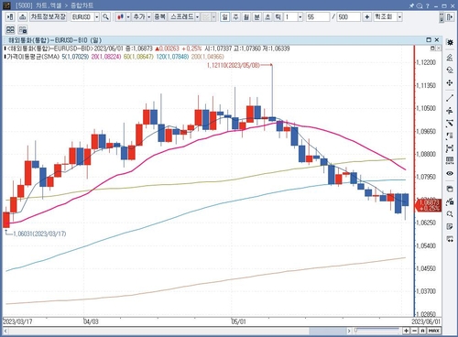Click the swap arrows icon at sidebar bottom
Image resolution: width=458 pixels, height=337 pixels.
point(450,239)
